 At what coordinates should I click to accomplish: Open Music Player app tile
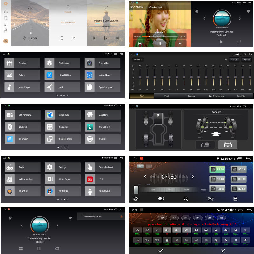click(x=22, y=87)
